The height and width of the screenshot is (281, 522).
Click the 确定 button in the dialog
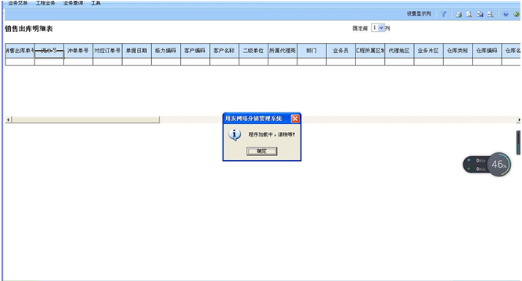tap(261, 151)
